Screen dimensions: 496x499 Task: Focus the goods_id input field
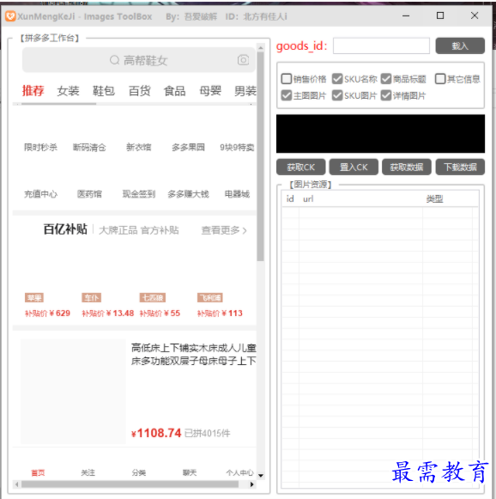pos(381,46)
